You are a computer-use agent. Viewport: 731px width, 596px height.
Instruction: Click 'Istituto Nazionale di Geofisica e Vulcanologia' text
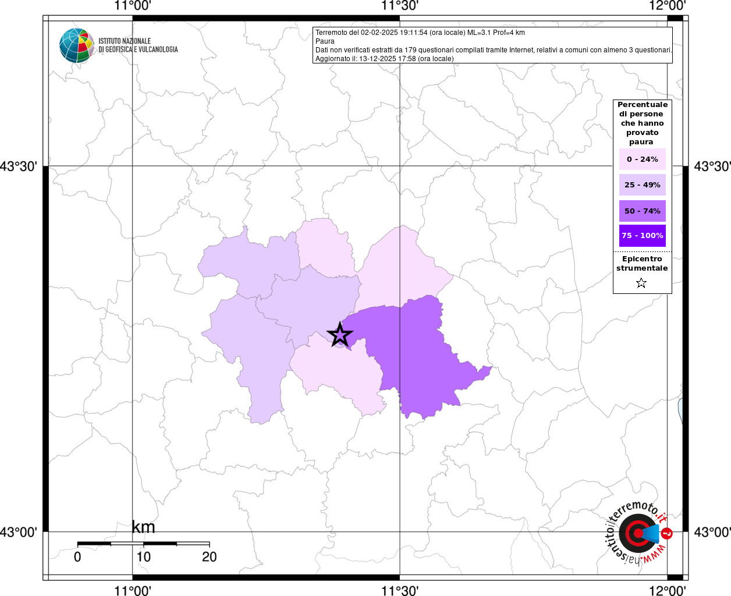(x=138, y=45)
